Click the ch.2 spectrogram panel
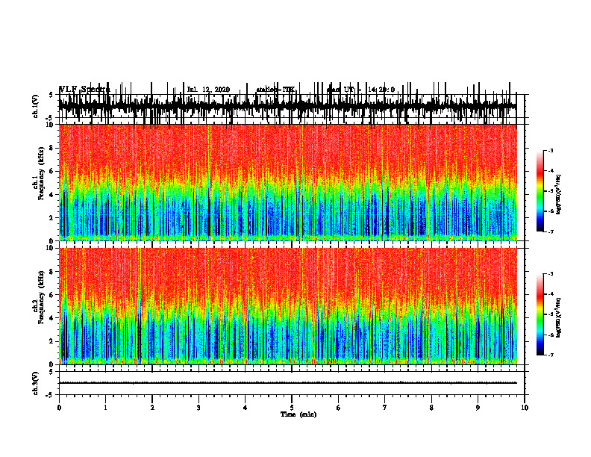Screen dimensions: 591x457 pyautogui.click(x=287, y=306)
